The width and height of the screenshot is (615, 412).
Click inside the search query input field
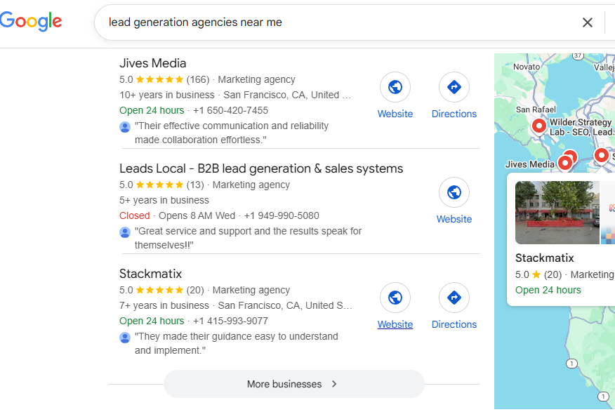(x=337, y=22)
